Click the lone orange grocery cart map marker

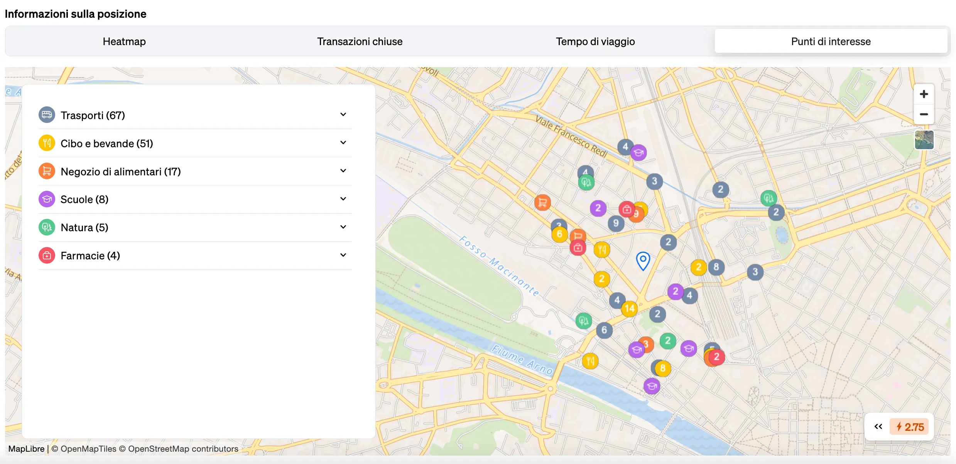click(542, 202)
